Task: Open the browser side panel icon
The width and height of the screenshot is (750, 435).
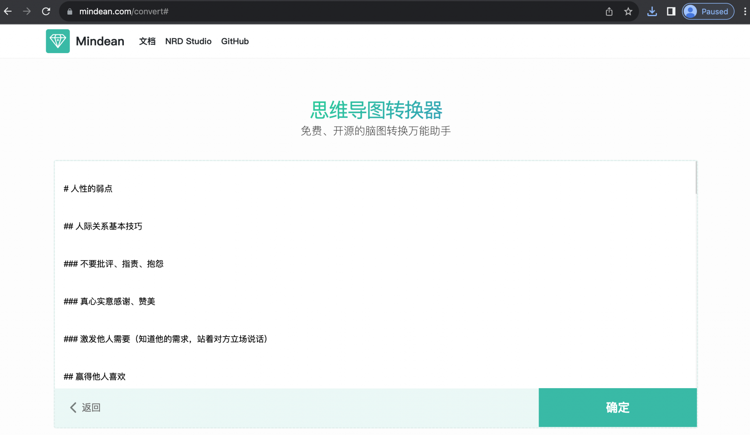Action: pos(671,11)
